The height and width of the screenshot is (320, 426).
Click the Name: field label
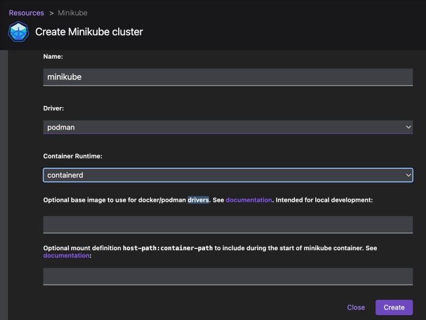point(54,56)
